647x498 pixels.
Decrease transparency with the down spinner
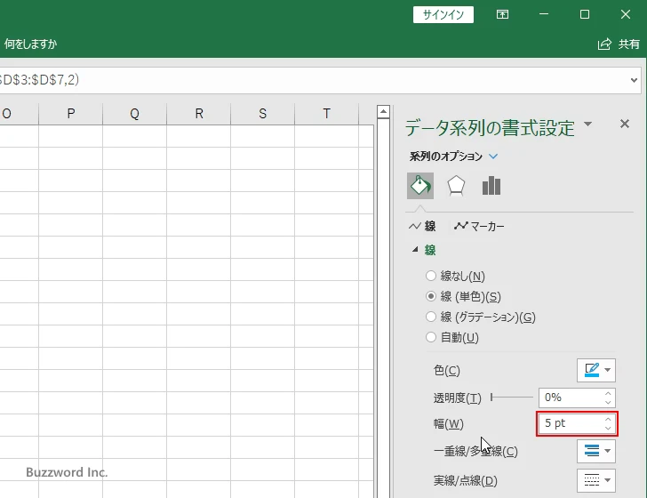(x=608, y=402)
